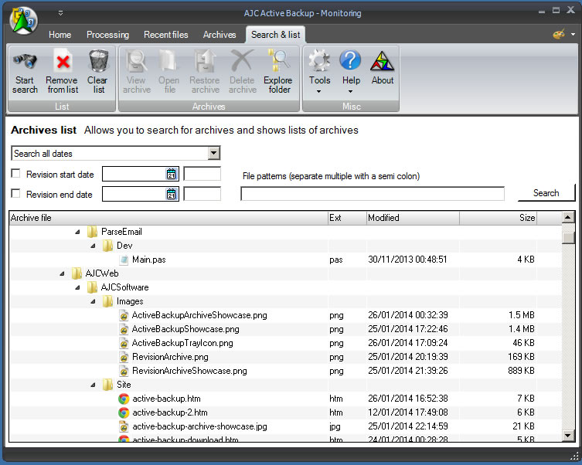This screenshot has width=582, height=465.
Task: Select RevisionArchiveShowcase.png file
Action: (189, 372)
